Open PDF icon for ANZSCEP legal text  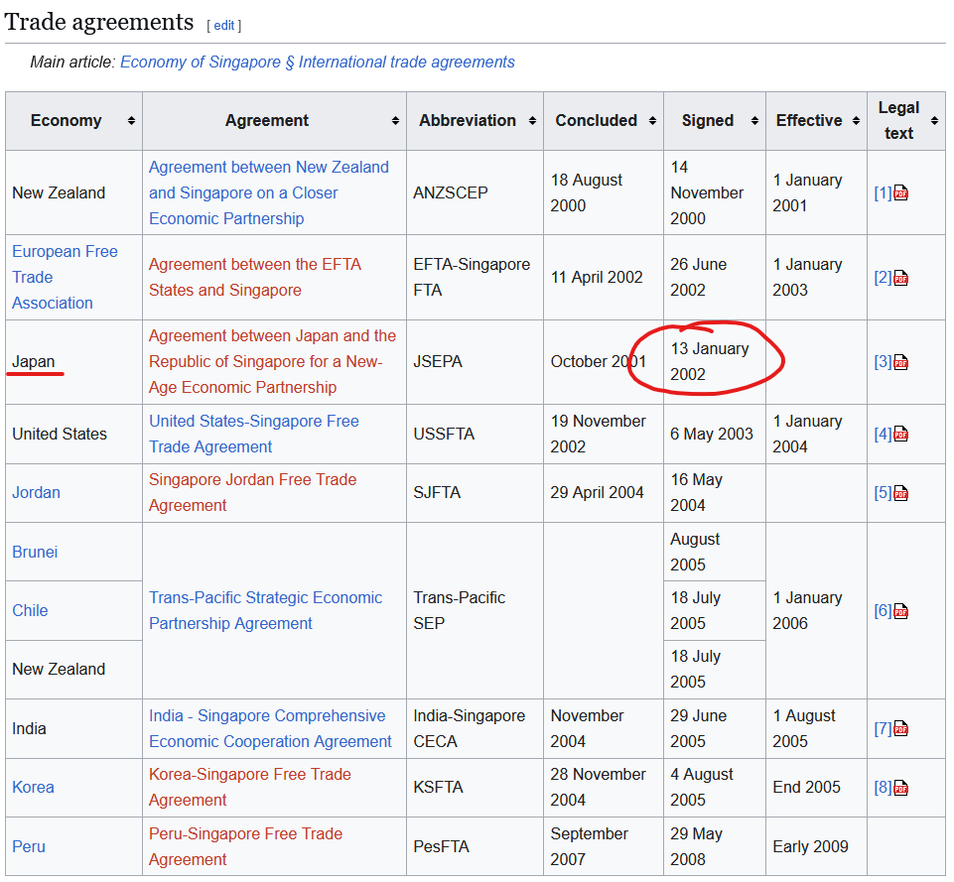[901, 193]
